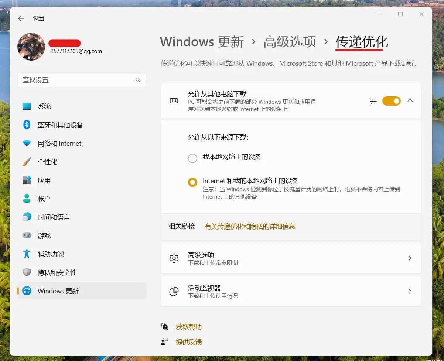Click the 开 status label beside the toggle
Viewport: 444px width, 361px height.
tap(373, 101)
